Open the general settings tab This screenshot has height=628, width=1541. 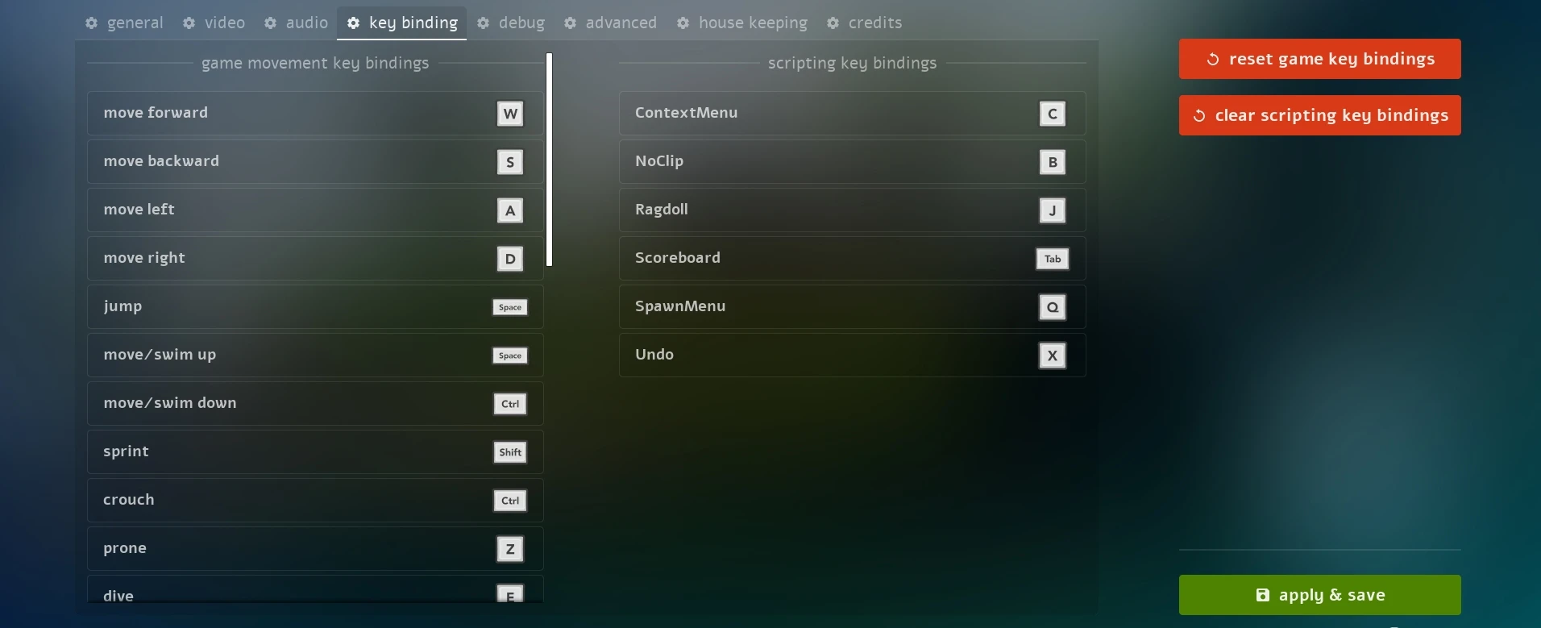124,23
